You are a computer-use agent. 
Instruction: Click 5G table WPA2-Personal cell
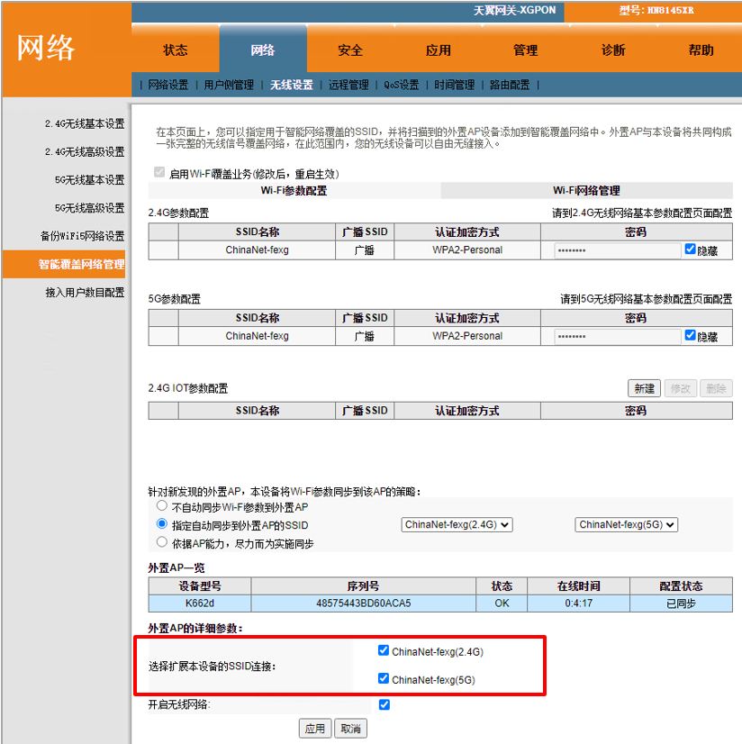467,336
